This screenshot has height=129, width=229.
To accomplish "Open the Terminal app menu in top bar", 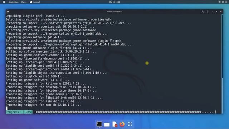I will 35,2.
